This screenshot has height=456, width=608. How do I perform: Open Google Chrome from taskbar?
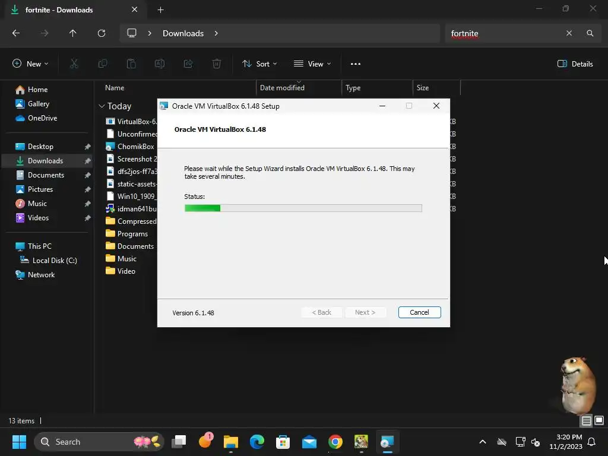point(335,442)
